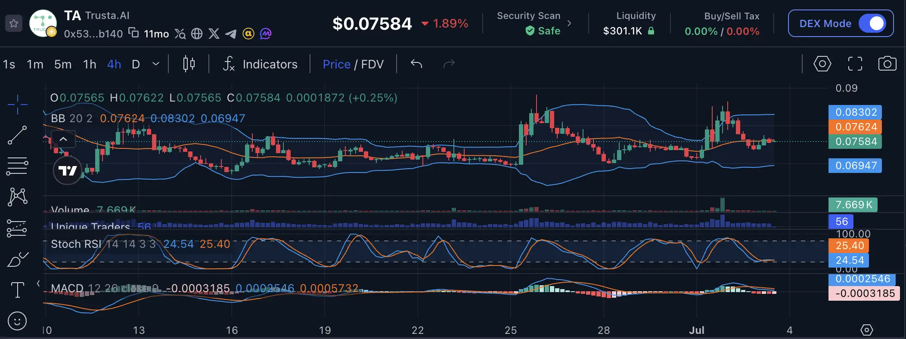Open forecasting and measurement tool
906x339 pixels.
coord(17,228)
